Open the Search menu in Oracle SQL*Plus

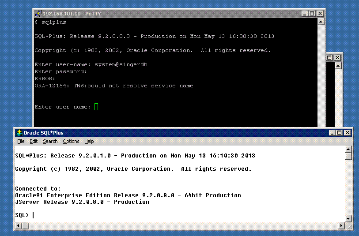(x=50, y=141)
